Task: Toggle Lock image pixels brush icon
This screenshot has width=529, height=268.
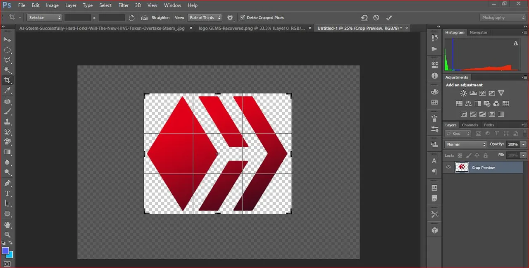Action: (x=468, y=156)
